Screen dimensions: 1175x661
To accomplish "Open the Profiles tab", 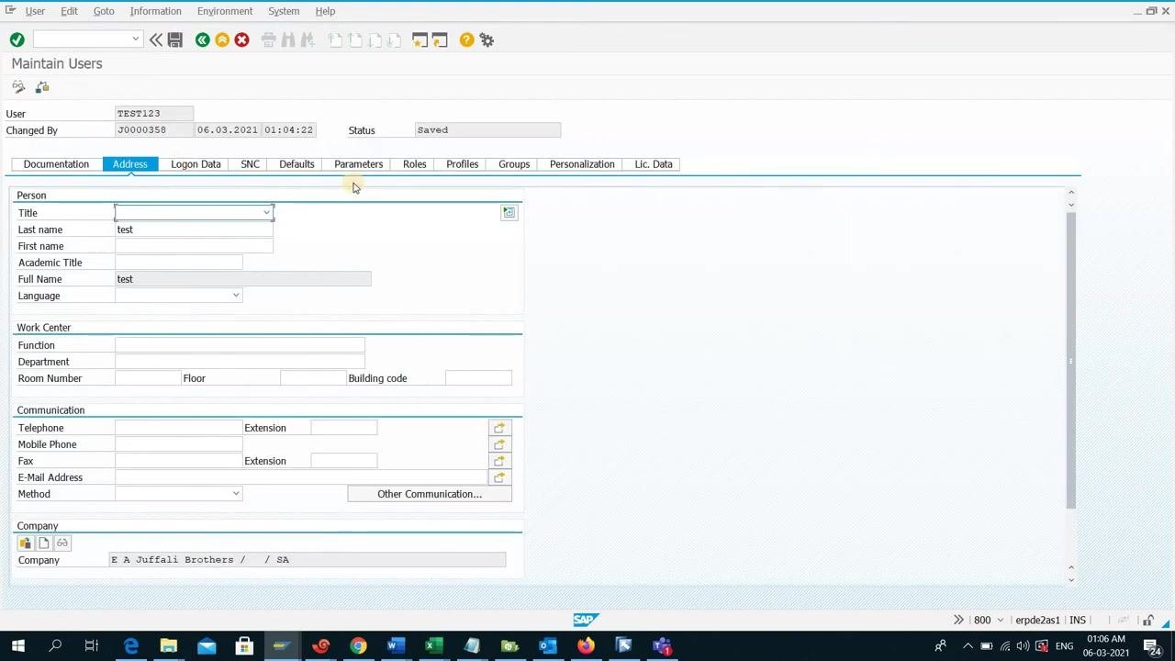I will tap(463, 164).
